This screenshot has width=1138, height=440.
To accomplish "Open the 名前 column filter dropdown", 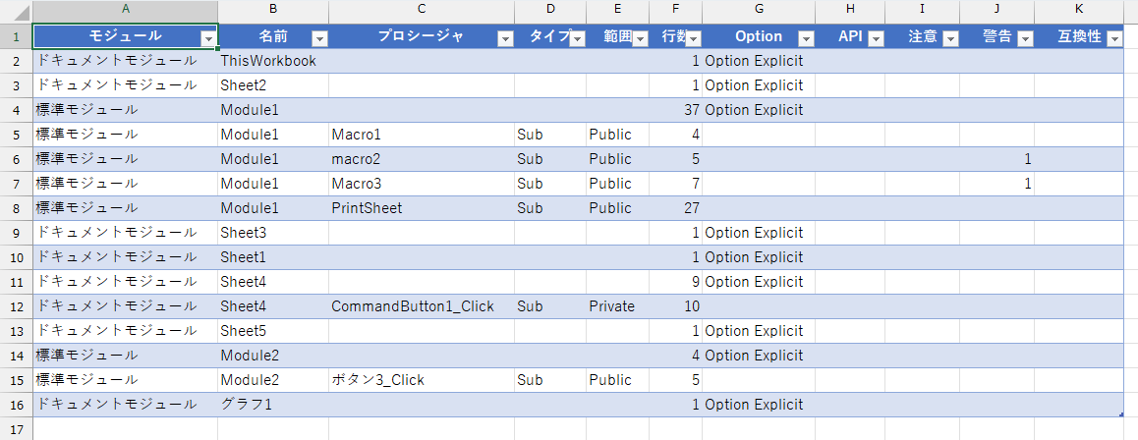I will click(318, 38).
